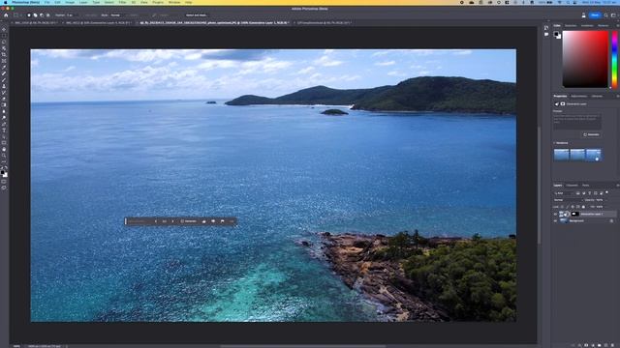The image size is (620, 348).
Task: Toggle lock transparent pixels
Action: coord(562,207)
